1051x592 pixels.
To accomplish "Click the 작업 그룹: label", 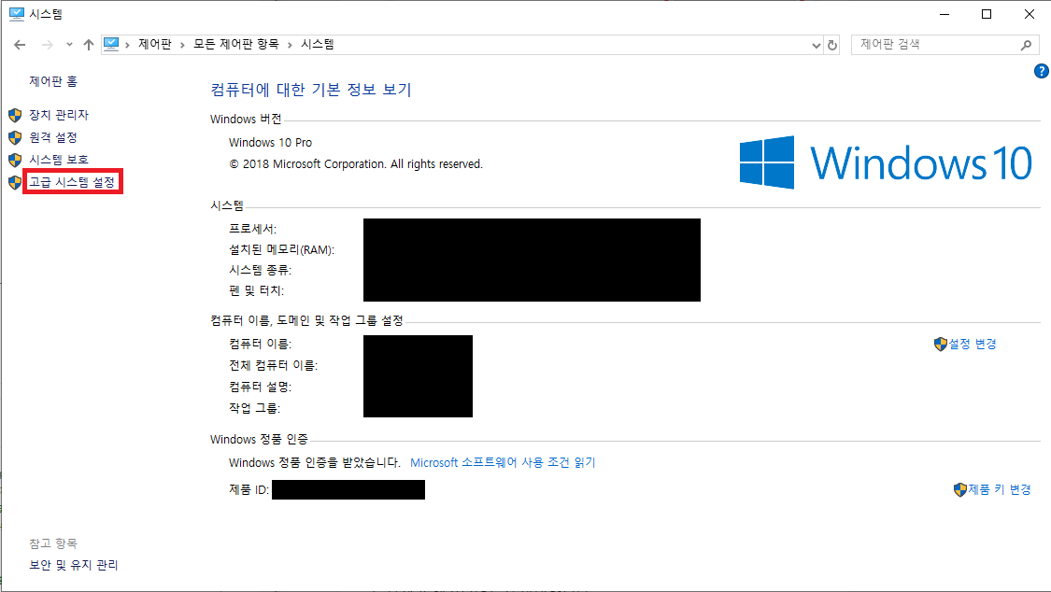I will [x=254, y=408].
